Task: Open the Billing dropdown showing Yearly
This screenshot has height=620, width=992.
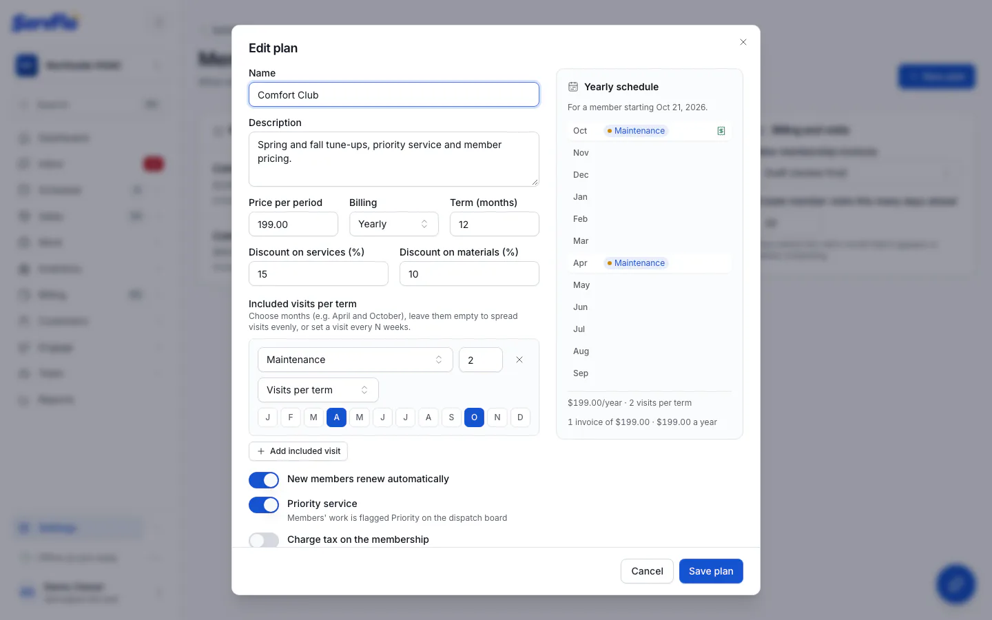Action: click(394, 224)
